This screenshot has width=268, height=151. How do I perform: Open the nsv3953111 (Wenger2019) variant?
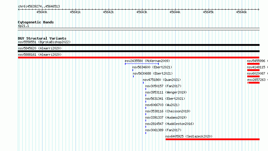(166, 92)
